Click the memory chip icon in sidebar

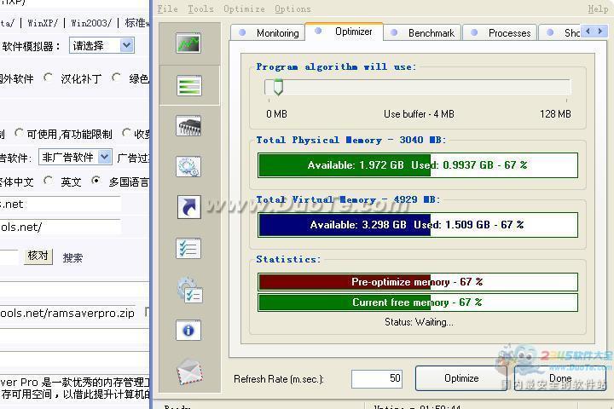188,126
